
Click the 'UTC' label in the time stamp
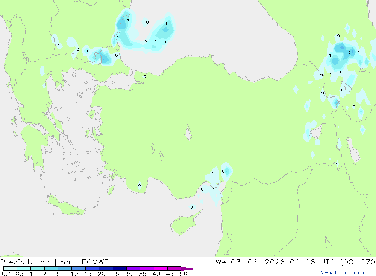pos(327,262)
